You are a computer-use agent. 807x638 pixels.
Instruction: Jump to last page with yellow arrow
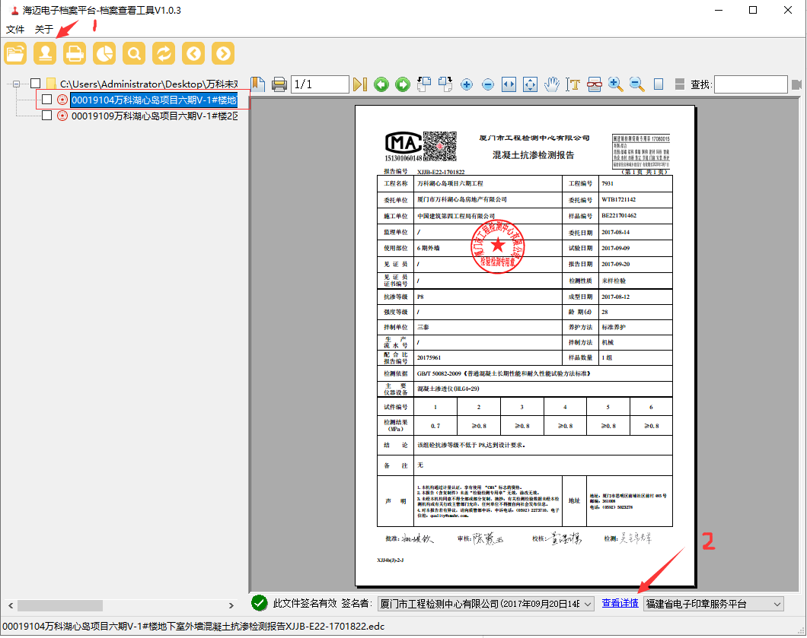click(360, 84)
